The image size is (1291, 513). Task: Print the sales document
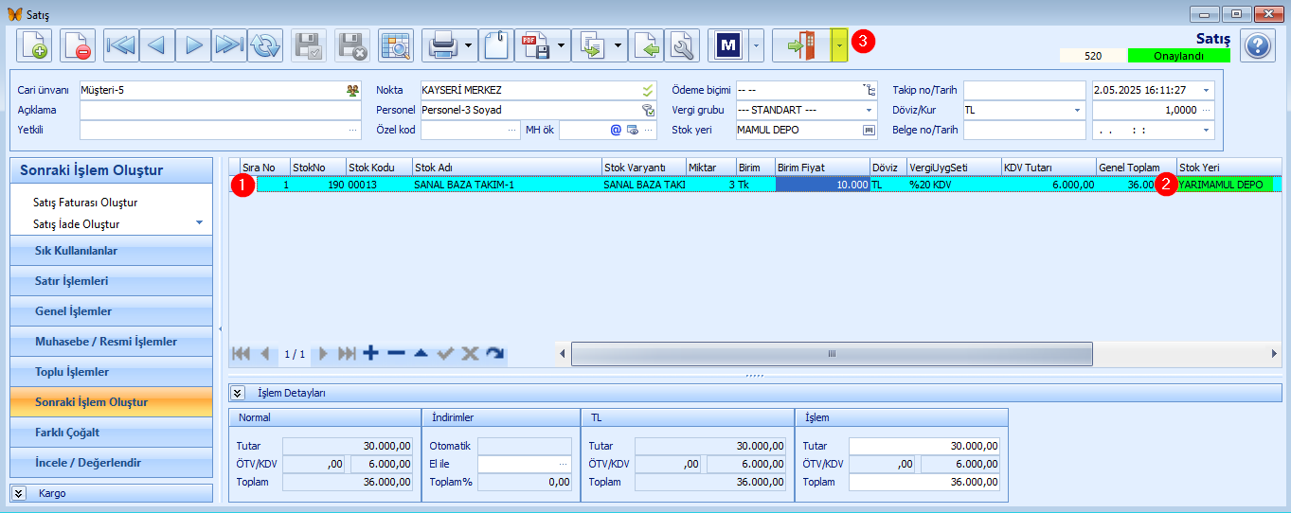pyautogui.click(x=441, y=44)
